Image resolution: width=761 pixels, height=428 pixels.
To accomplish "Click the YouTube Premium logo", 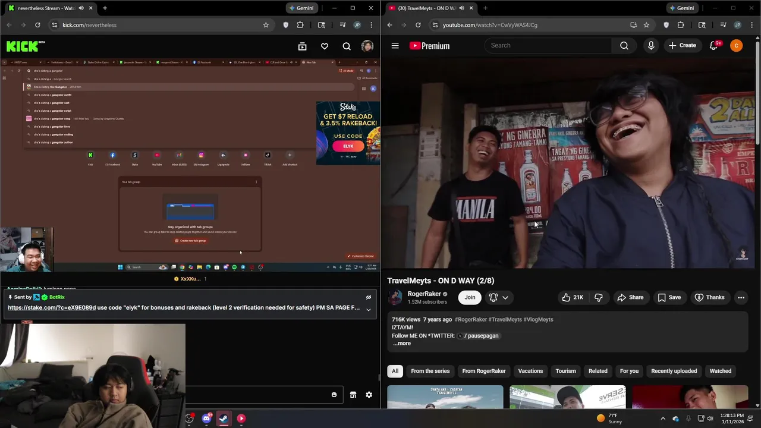I will point(429,46).
